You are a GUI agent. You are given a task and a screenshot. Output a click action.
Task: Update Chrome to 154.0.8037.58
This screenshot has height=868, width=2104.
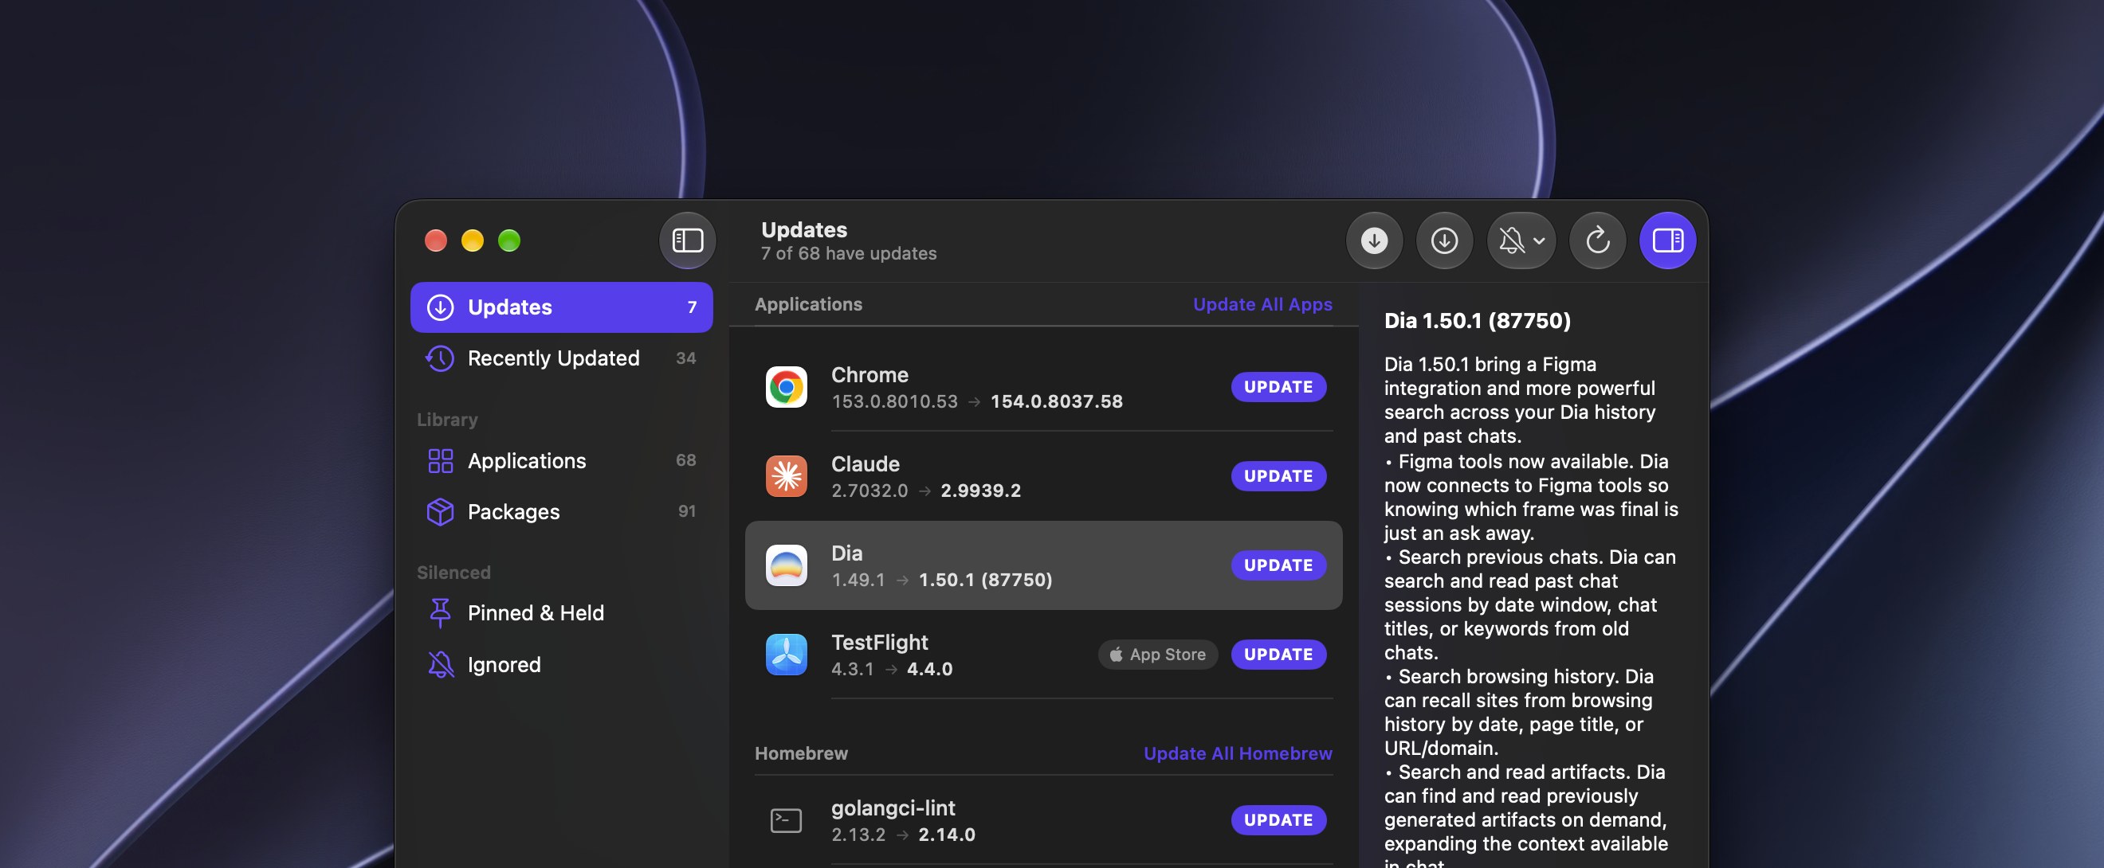coord(1278,388)
